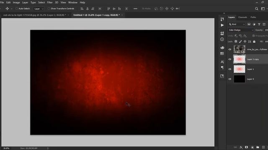Click Align right edges icon
Viewport: 268px width, 150px height.
point(93,8)
